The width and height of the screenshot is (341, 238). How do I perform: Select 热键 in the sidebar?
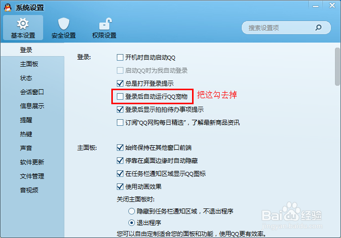coord(26,134)
